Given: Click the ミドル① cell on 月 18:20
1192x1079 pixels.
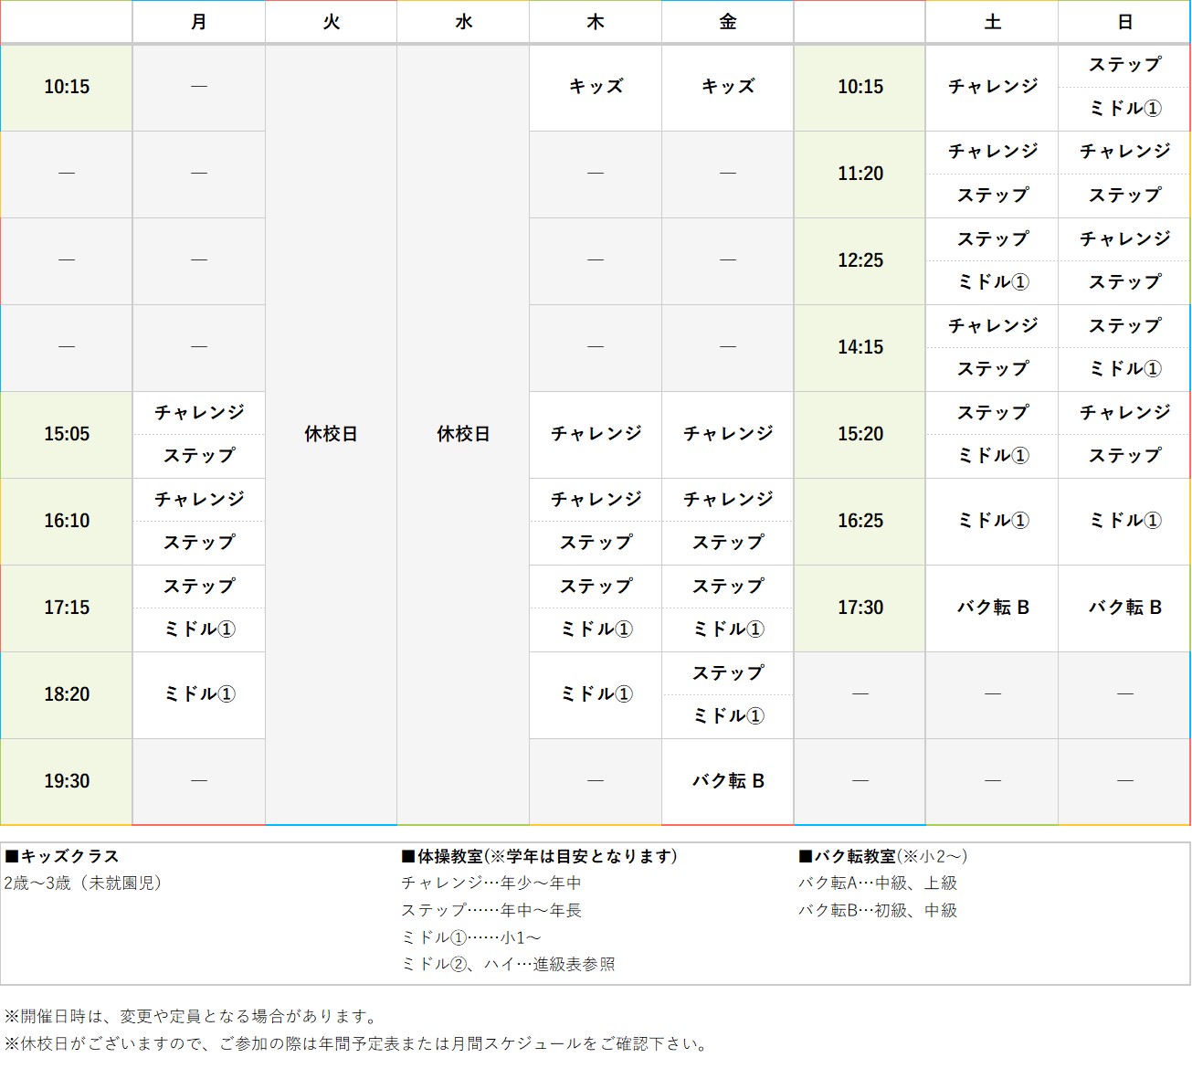Looking at the screenshot, I should point(198,694).
